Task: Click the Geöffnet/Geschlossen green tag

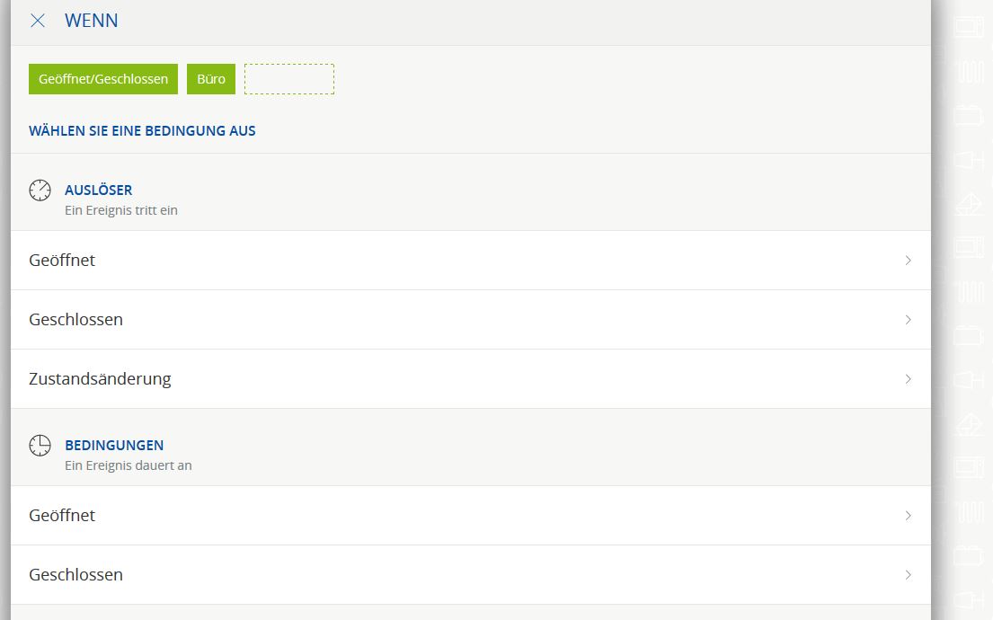Action: click(x=103, y=79)
